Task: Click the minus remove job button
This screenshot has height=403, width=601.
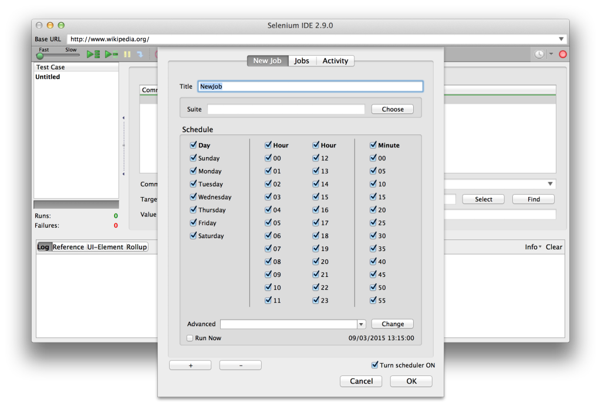Action: click(240, 365)
